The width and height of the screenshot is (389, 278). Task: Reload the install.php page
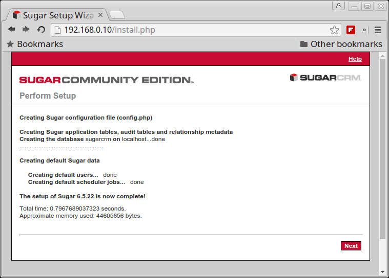click(41, 30)
